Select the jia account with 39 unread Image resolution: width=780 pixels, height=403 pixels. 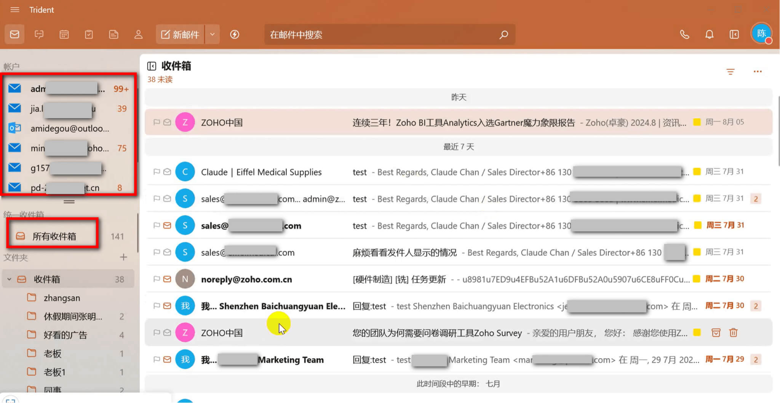coord(69,108)
